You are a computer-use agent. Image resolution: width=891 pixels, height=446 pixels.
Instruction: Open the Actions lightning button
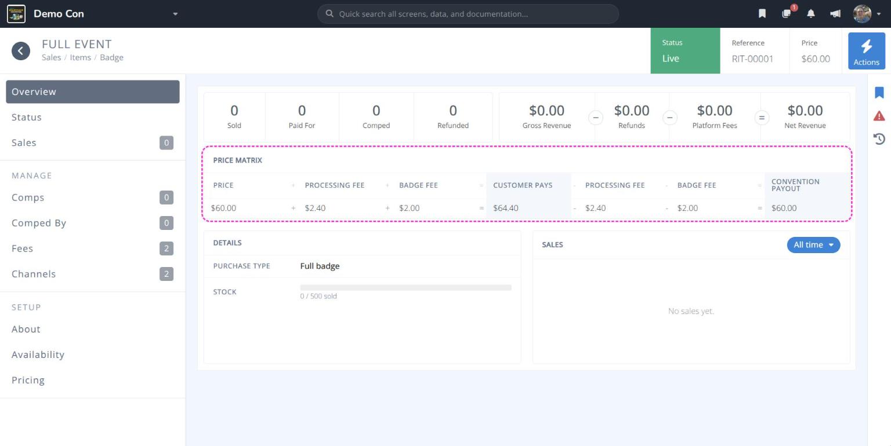point(867,51)
